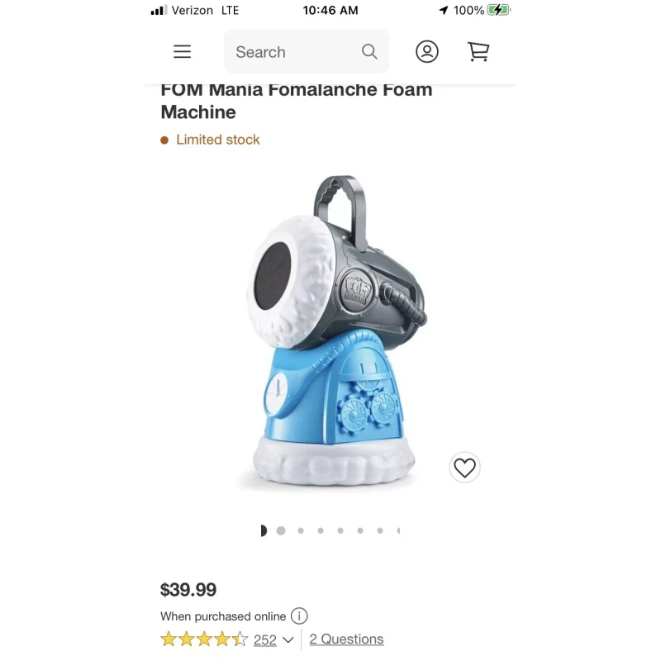Screen dimensions: 661x661
Task: Jump to third product image dot
Action: click(x=301, y=530)
